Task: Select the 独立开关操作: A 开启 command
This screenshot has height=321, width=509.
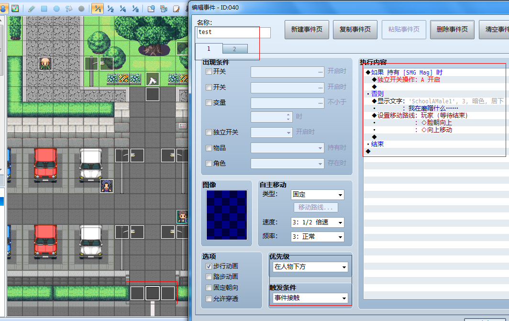Action: coord(409,79)
